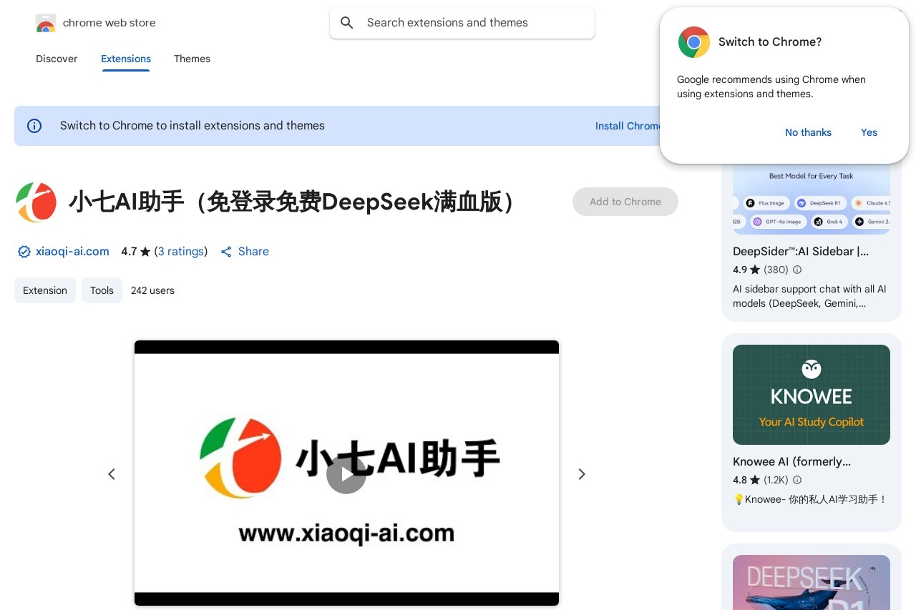The image size is (916, 610).
Task: Click Knowee 4.8 rating text
Action: pos(740,480)
